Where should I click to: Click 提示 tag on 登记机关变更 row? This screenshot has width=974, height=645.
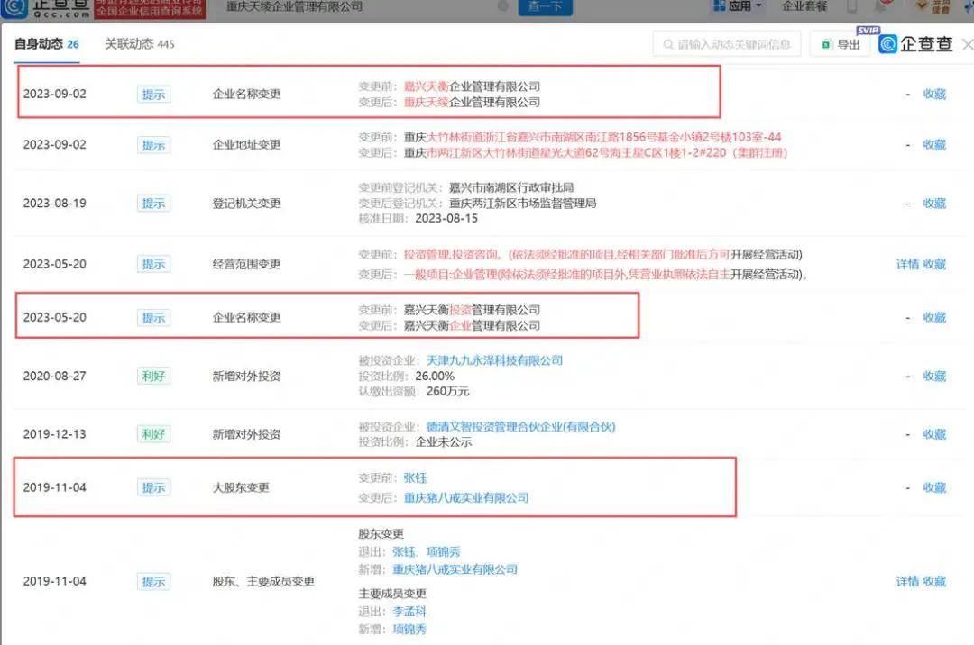pos(153,204)
